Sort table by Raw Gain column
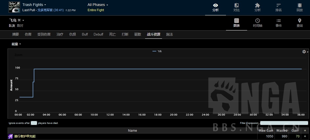 point(266,131)
